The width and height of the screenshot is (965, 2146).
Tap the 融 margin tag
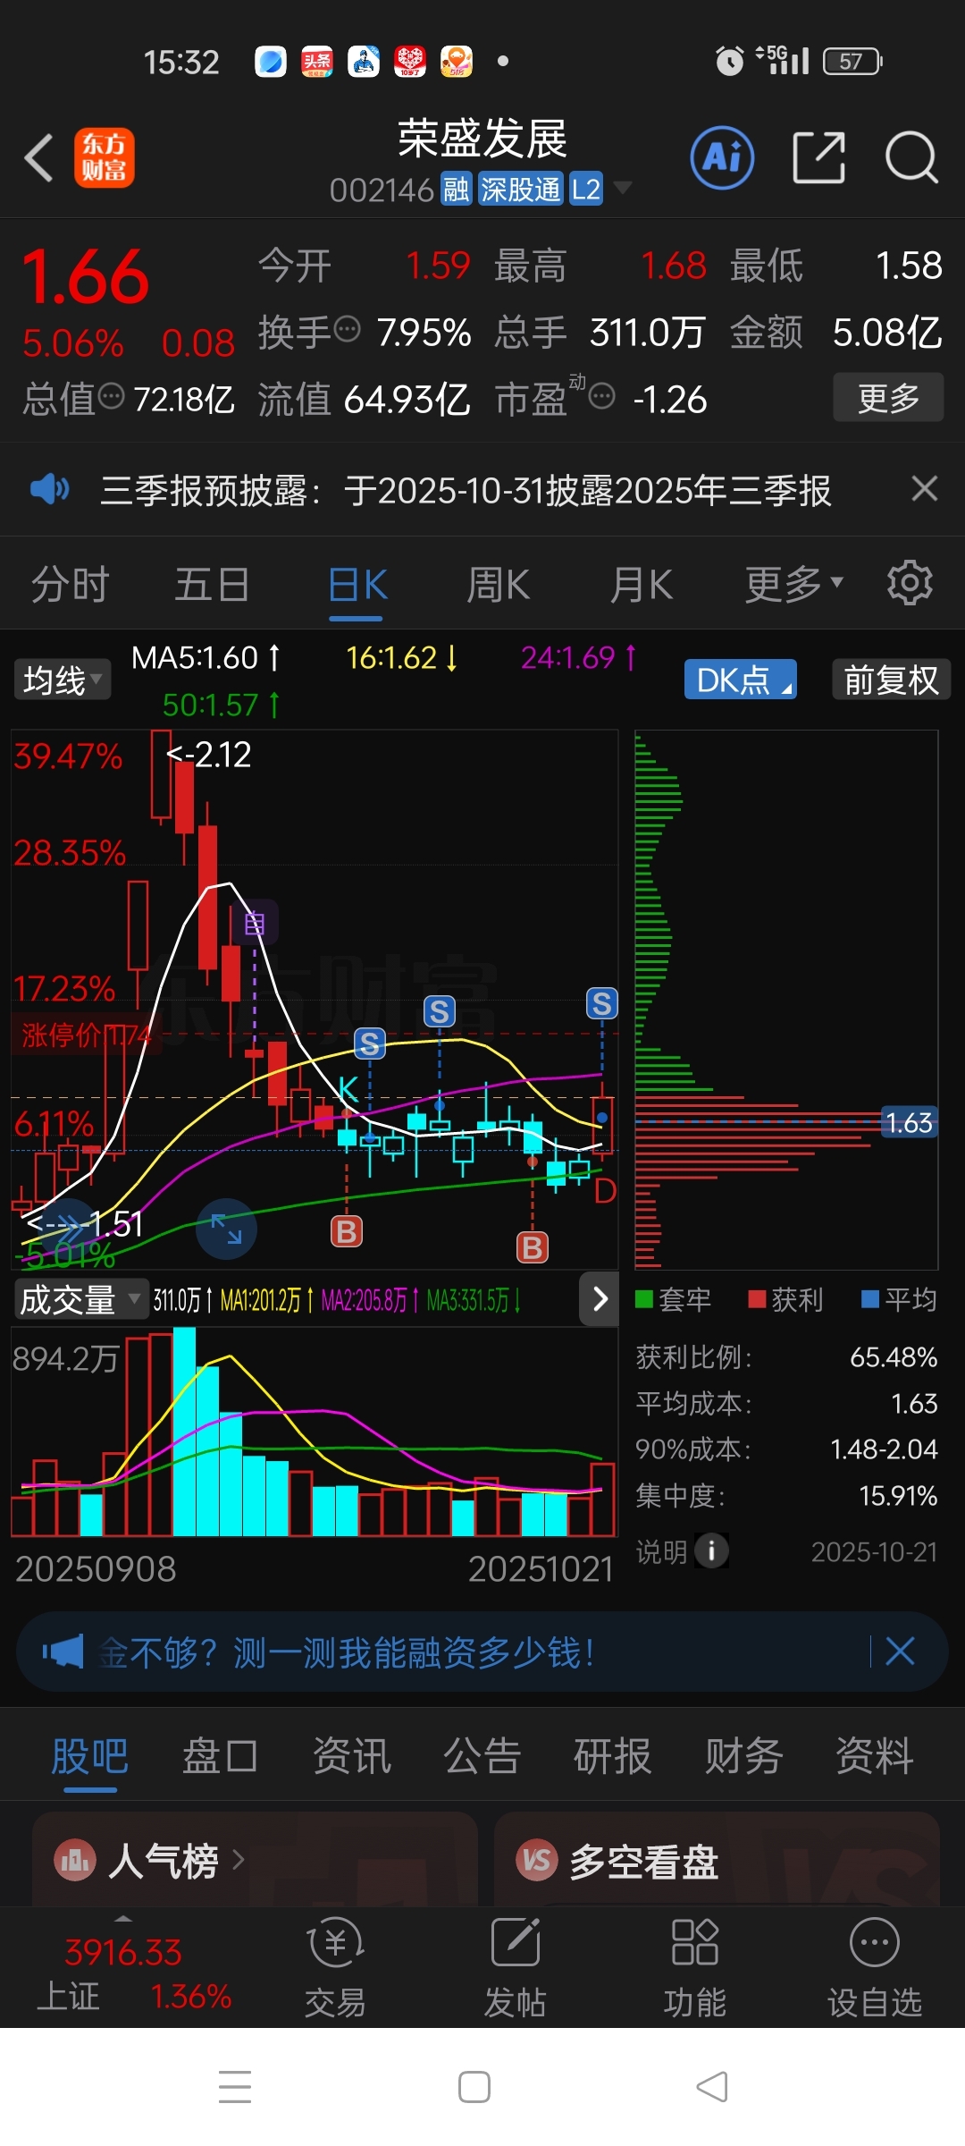457,189
